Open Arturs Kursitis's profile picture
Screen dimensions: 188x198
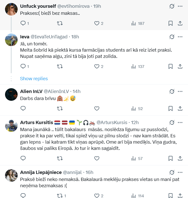point(11,126)
